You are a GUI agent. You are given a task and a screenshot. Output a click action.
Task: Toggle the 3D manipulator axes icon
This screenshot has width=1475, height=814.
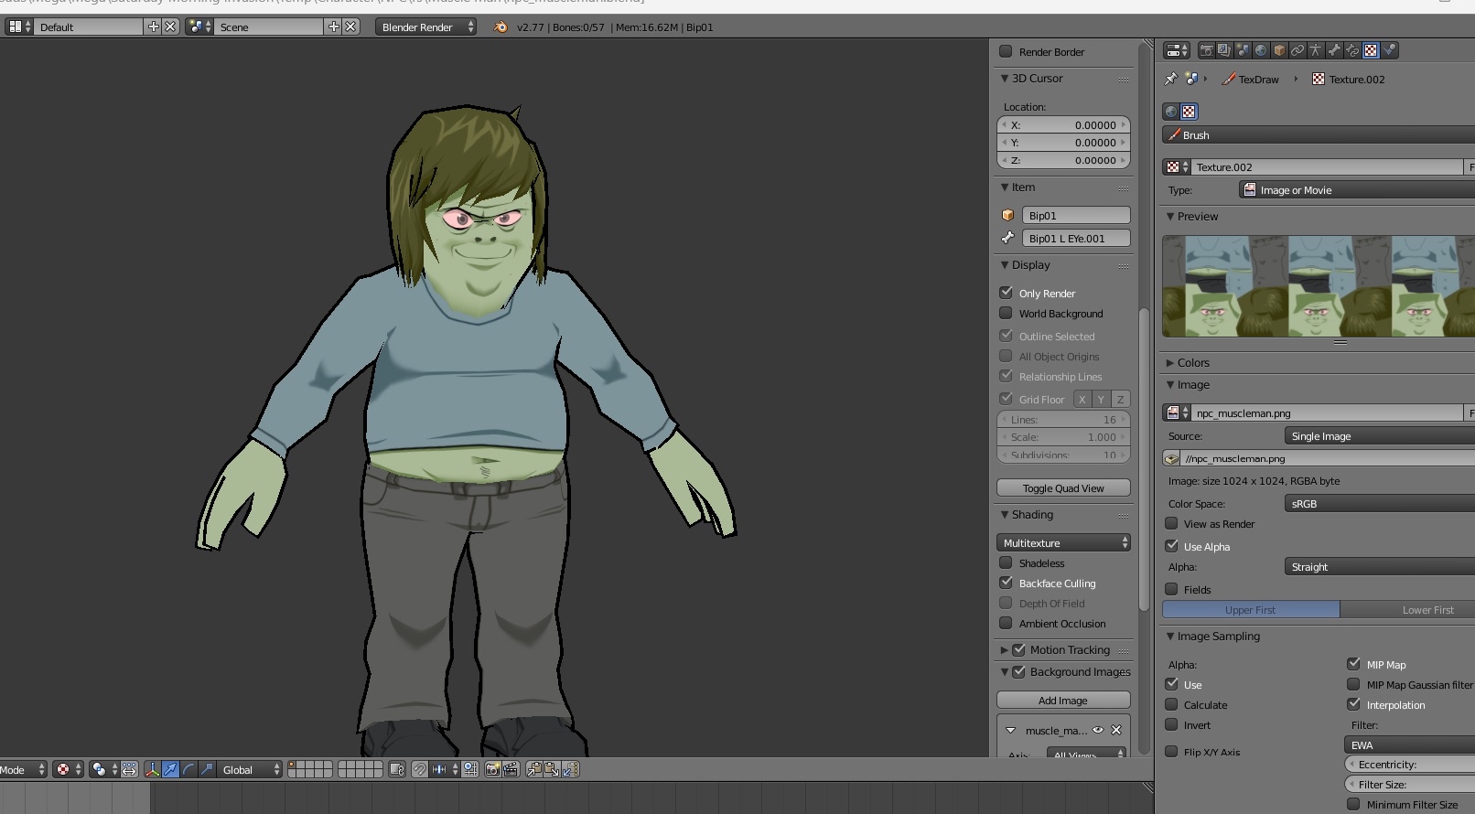click(x=153, y=770)
